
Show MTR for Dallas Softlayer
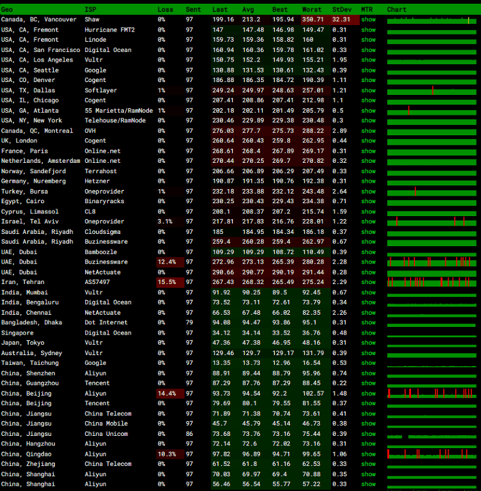[x=369, y=90]
